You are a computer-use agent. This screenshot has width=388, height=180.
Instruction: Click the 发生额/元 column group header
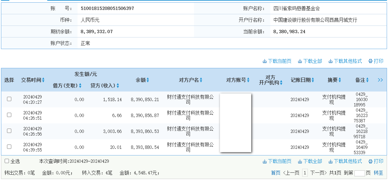[x=86, y=74]
